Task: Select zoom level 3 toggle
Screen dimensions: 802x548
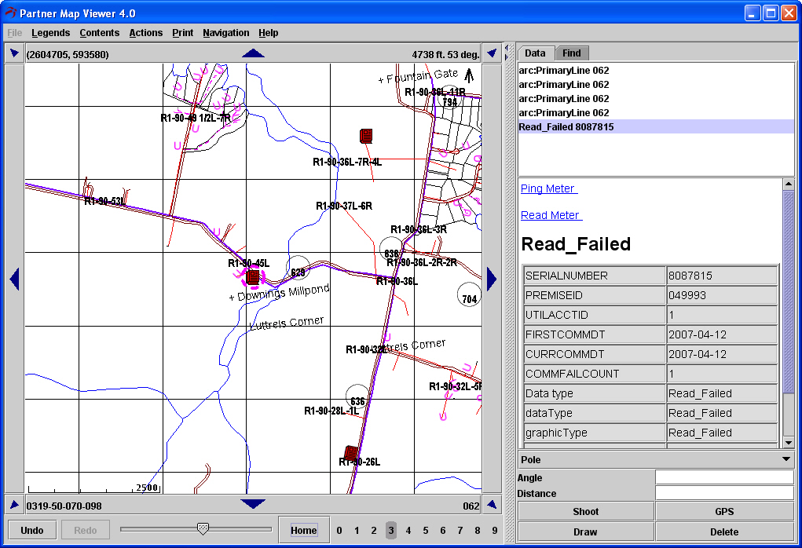Action: coord(390,531)
